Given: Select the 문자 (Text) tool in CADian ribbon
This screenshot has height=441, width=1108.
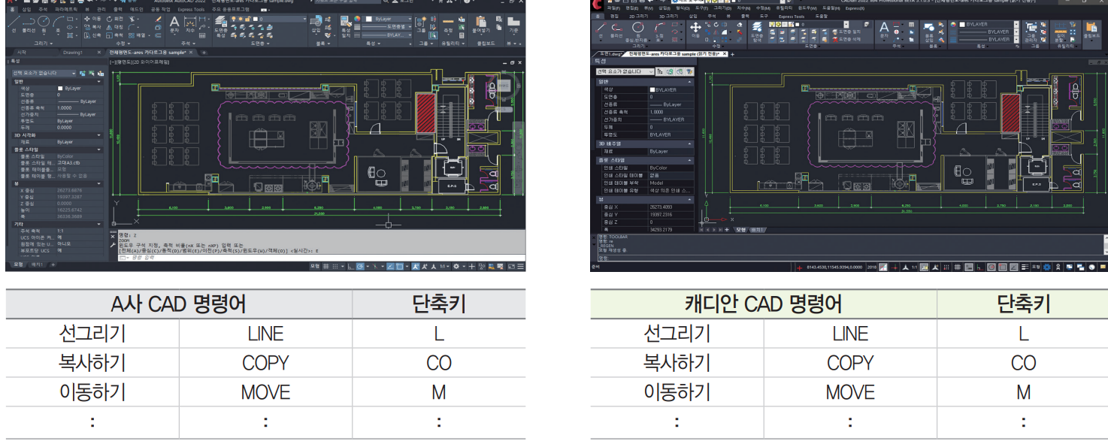Looking at the screenshot, I should tap(884, 30).
